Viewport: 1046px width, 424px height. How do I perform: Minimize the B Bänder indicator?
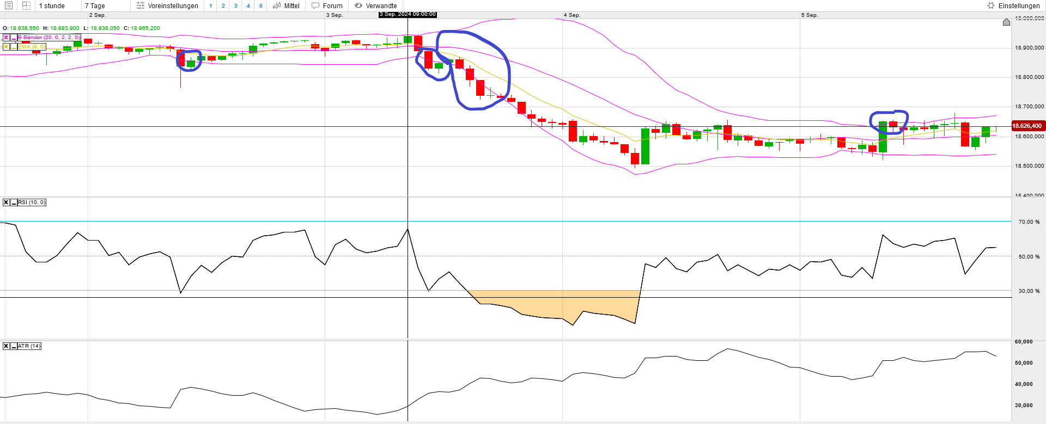pos(14,38)
